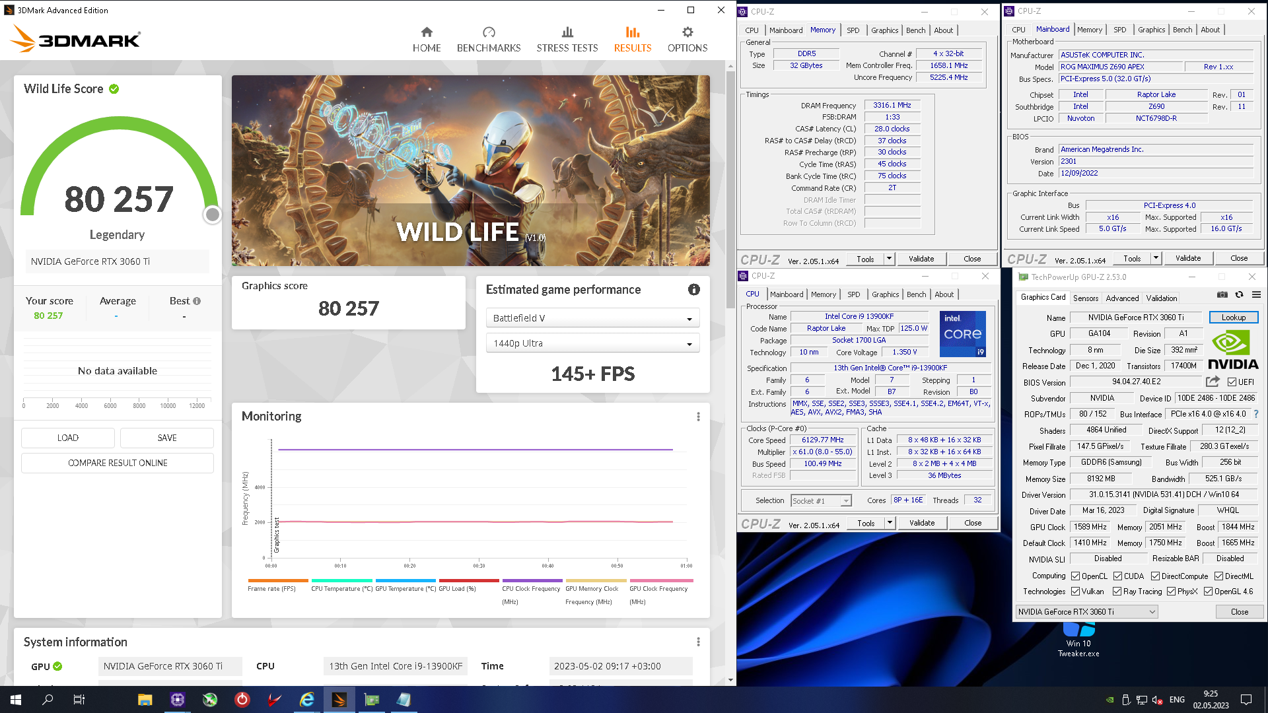The width and height of the screenshot is (1268, 713).
Task: Expand Tools arrow in CPU-Z CPU window
Action: [890, 523]
